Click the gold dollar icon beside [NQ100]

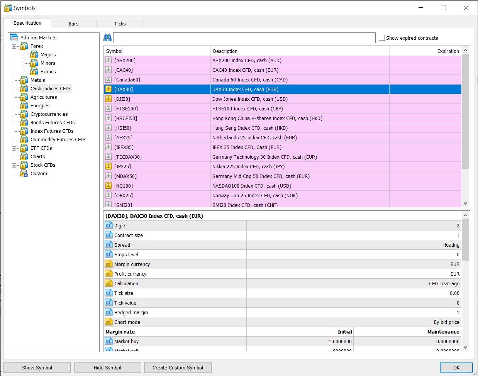pos(108,186)
